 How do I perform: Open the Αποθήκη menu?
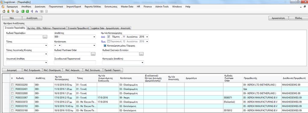coord(26,7)
